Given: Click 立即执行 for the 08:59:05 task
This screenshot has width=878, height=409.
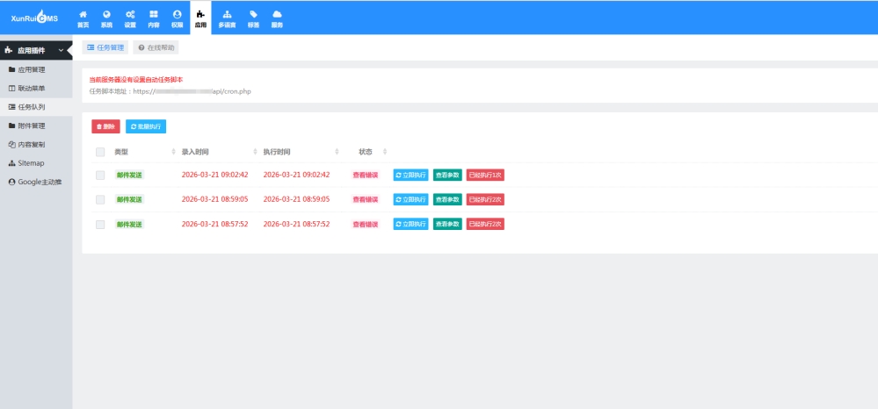Looking at the screenshot, I should pyautogui.click(x=410, y=199).
